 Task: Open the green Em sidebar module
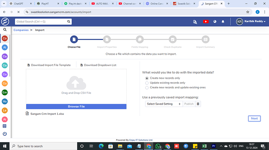pos(5,92)
